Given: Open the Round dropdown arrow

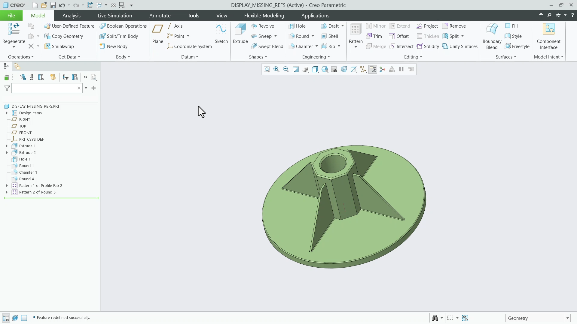Looking at the screenshot, I should click(x=313, y=36).
